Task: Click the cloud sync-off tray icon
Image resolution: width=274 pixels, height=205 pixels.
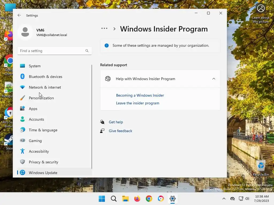Action: 233,199
